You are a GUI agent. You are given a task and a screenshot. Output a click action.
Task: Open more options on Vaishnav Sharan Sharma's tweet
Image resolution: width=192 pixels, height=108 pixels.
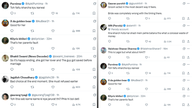(x=188, y=49)
